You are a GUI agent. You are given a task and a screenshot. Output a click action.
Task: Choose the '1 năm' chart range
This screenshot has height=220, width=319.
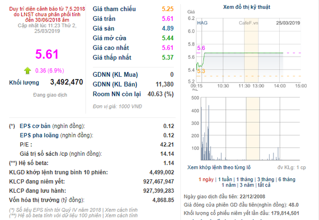pyautogui.click(x=228, y=185)
